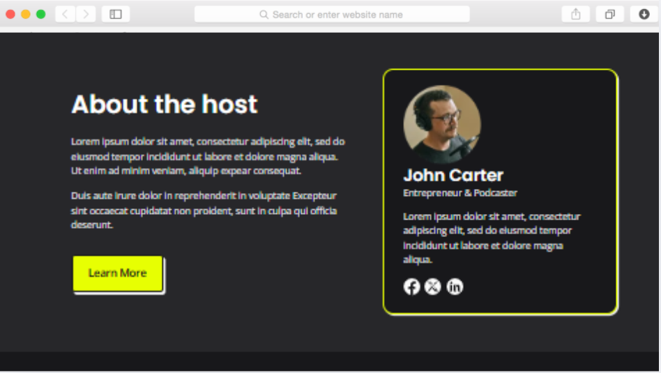Viewport: 661px width, 373px height.
Task: Select the John Carter name heading
Action: (x=453, y=175)
